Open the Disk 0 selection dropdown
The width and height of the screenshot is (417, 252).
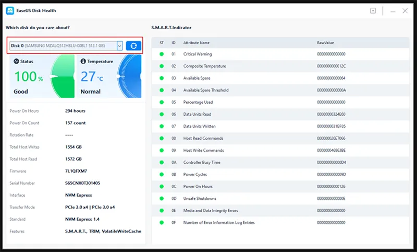[120, 46]
